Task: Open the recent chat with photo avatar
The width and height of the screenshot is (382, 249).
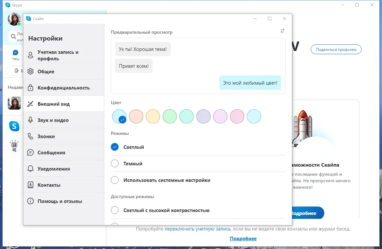Action: (14, 103)
